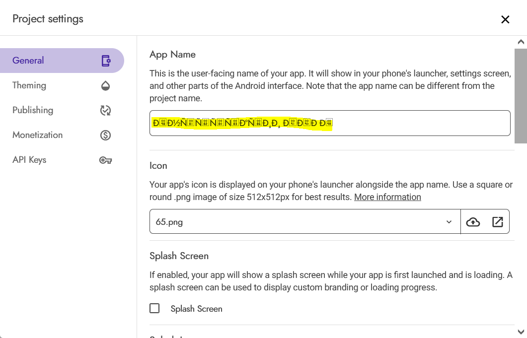
Task: Click the General phone-gear icon
Action: 106,61
